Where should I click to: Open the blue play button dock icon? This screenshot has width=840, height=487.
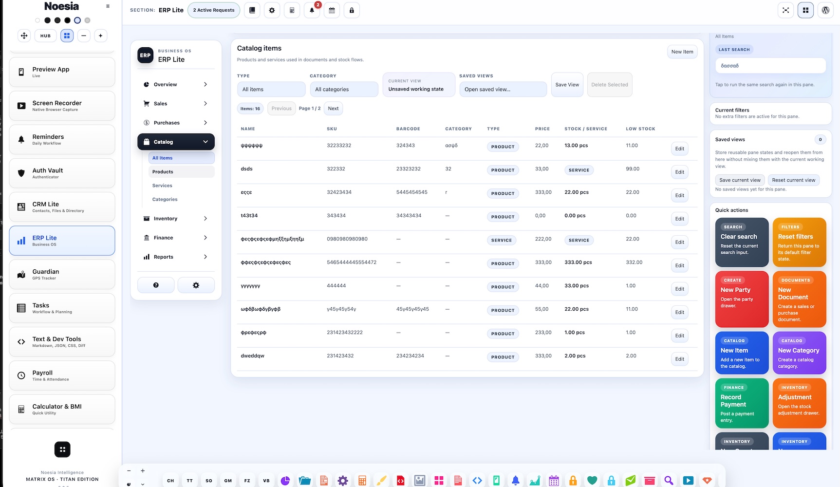688,481
